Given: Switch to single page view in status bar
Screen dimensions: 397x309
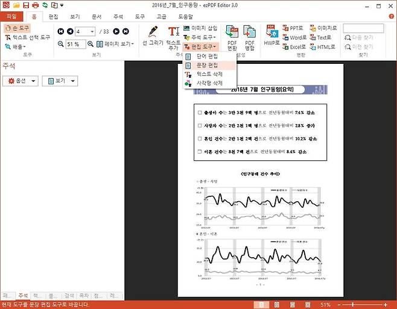Looking at the screenshot, I should click(261, 305).
